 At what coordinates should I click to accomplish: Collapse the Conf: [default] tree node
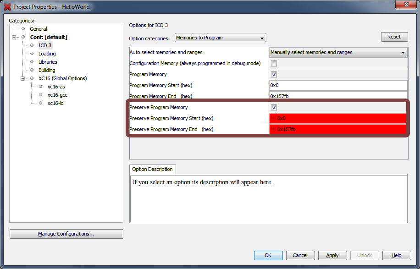(x=14, y=37)
